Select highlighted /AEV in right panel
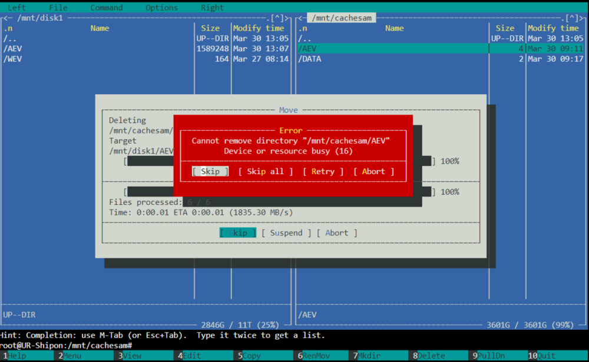This screenshot has width=589, height=362. click(441, 49)
